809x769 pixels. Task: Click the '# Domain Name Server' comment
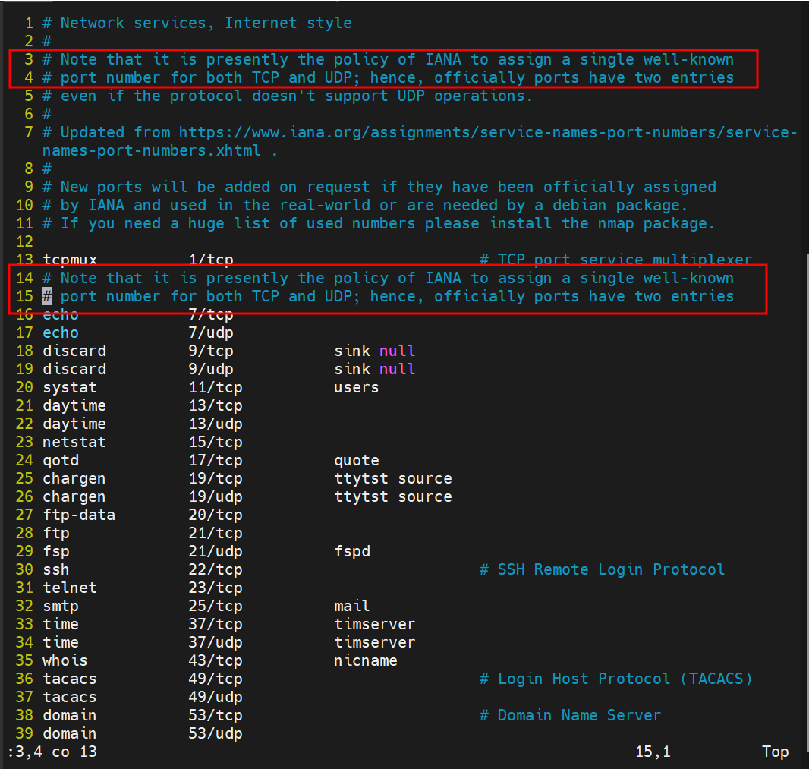(x=570, y=715)
